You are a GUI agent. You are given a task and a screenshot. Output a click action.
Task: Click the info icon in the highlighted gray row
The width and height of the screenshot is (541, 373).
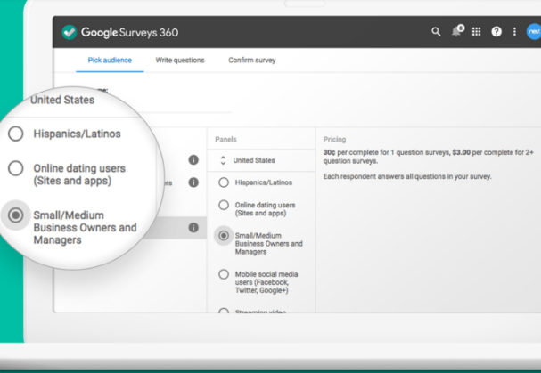point(193,228)
